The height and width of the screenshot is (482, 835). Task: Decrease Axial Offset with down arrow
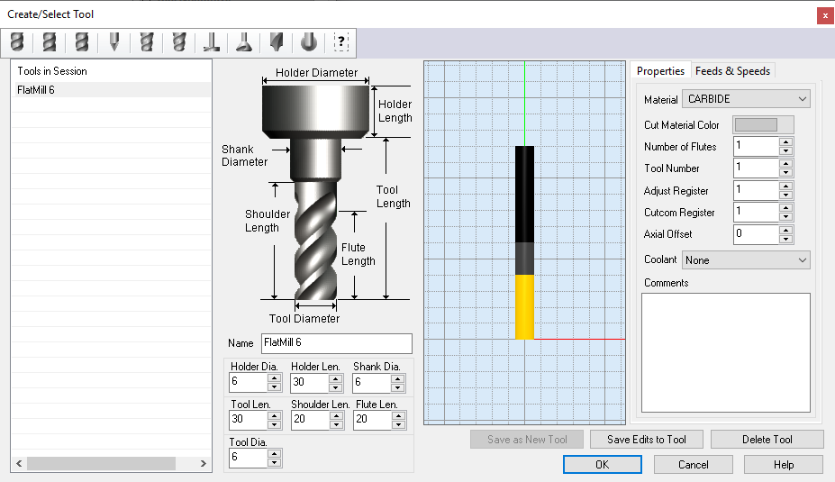point(786,239)
